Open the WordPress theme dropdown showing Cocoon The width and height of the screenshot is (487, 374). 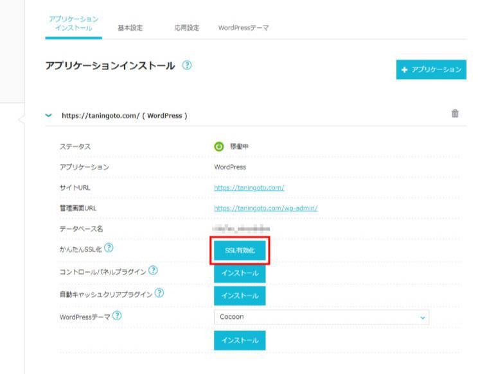[x=321, y=317]
